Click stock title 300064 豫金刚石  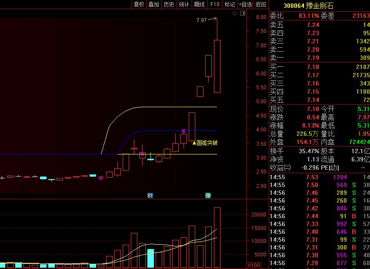pyautogui.click(x=308, y=6)
